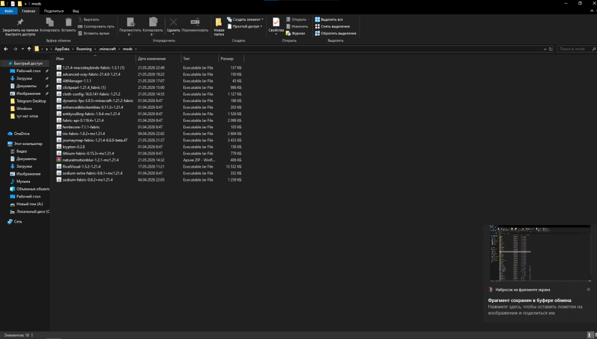Screen dimensions: 597x339
Task: Open the Переместить в (Move to) menu
Action: coord(130,27)
